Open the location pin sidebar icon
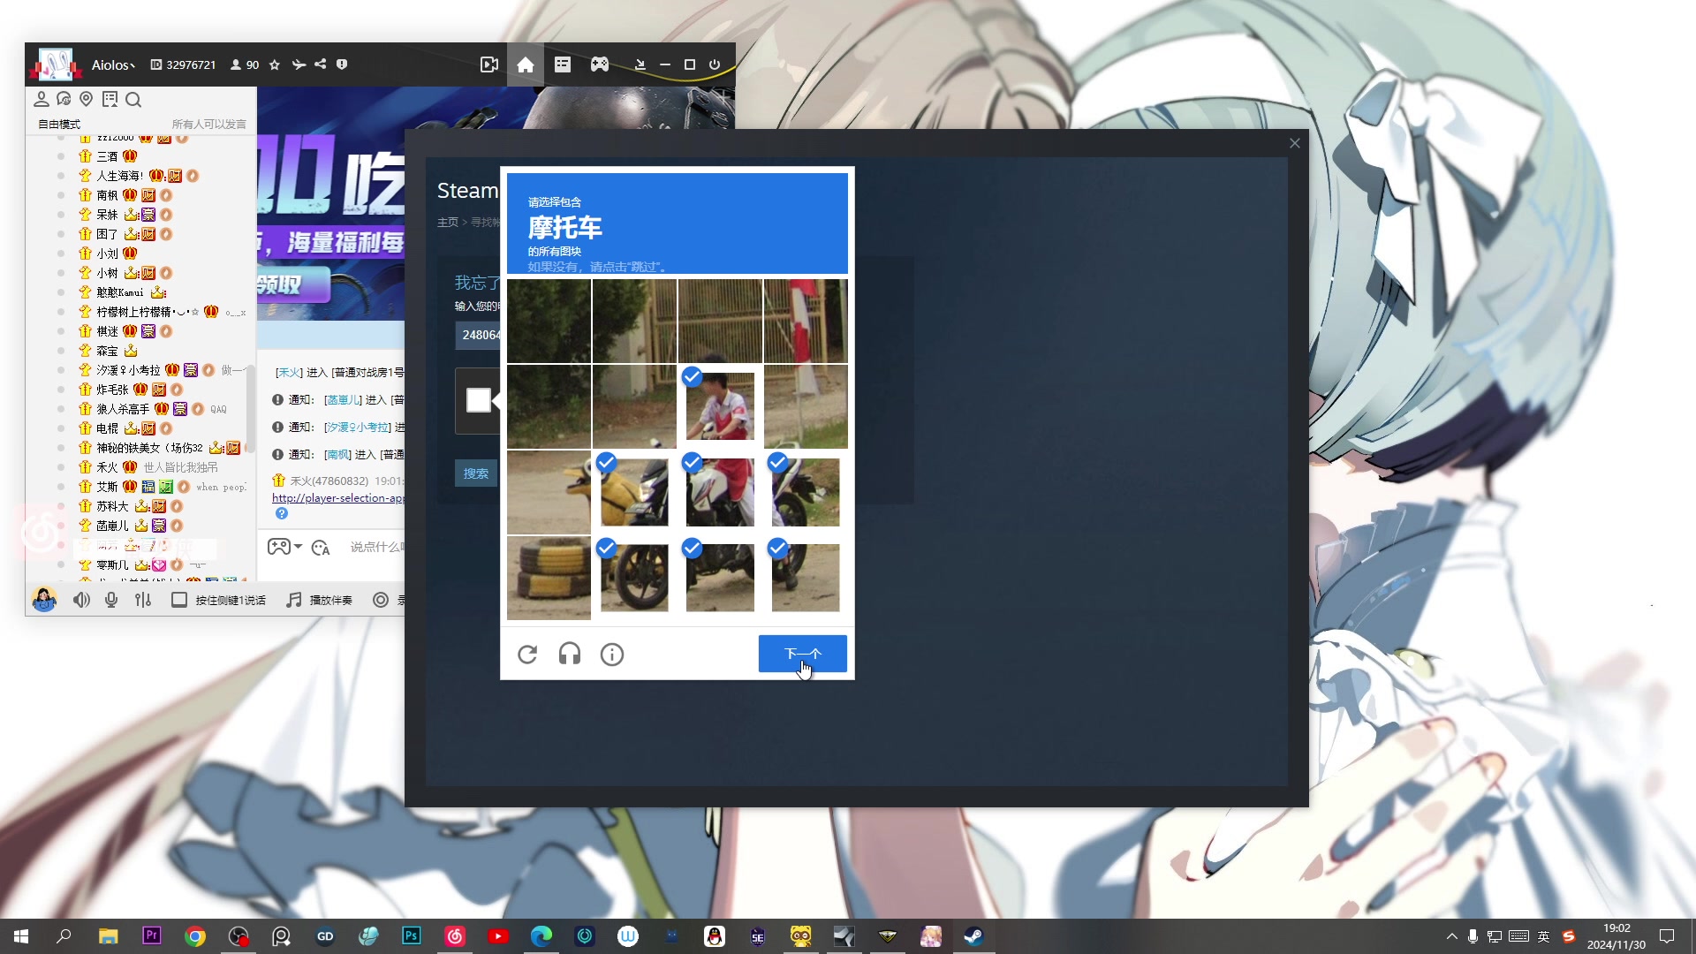Screen dimensions: 1696x954 tap(87, 99)
